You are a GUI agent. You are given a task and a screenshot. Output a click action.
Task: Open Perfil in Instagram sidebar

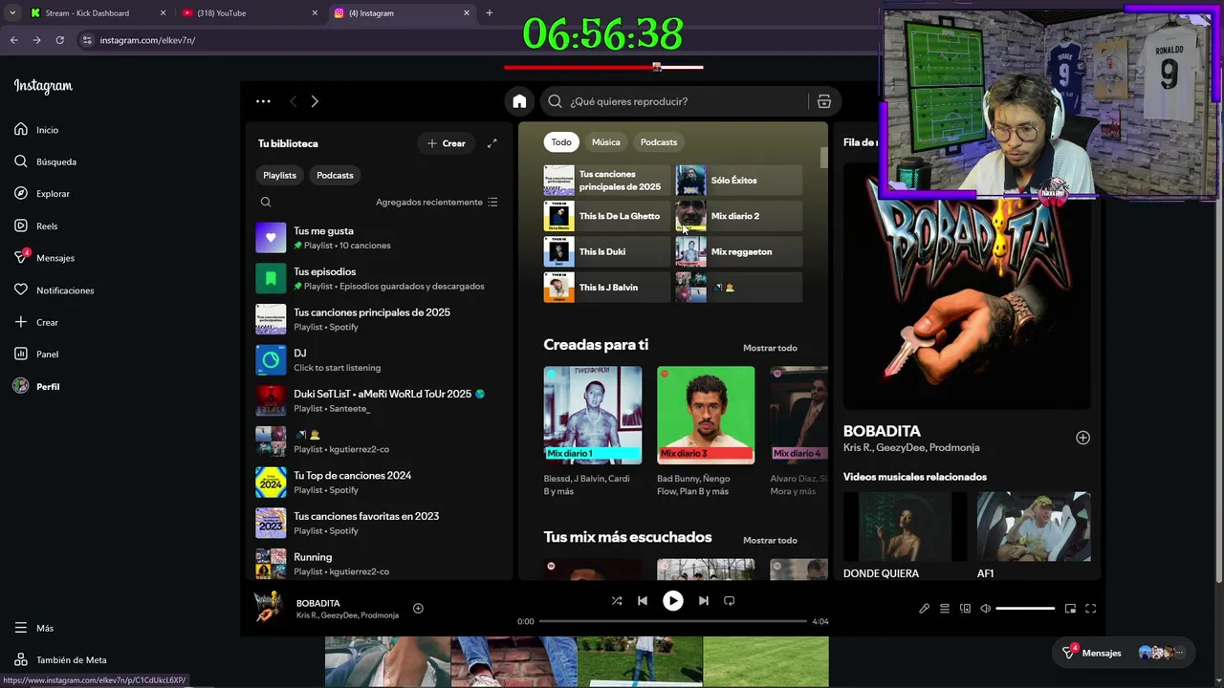coord(37,387)
